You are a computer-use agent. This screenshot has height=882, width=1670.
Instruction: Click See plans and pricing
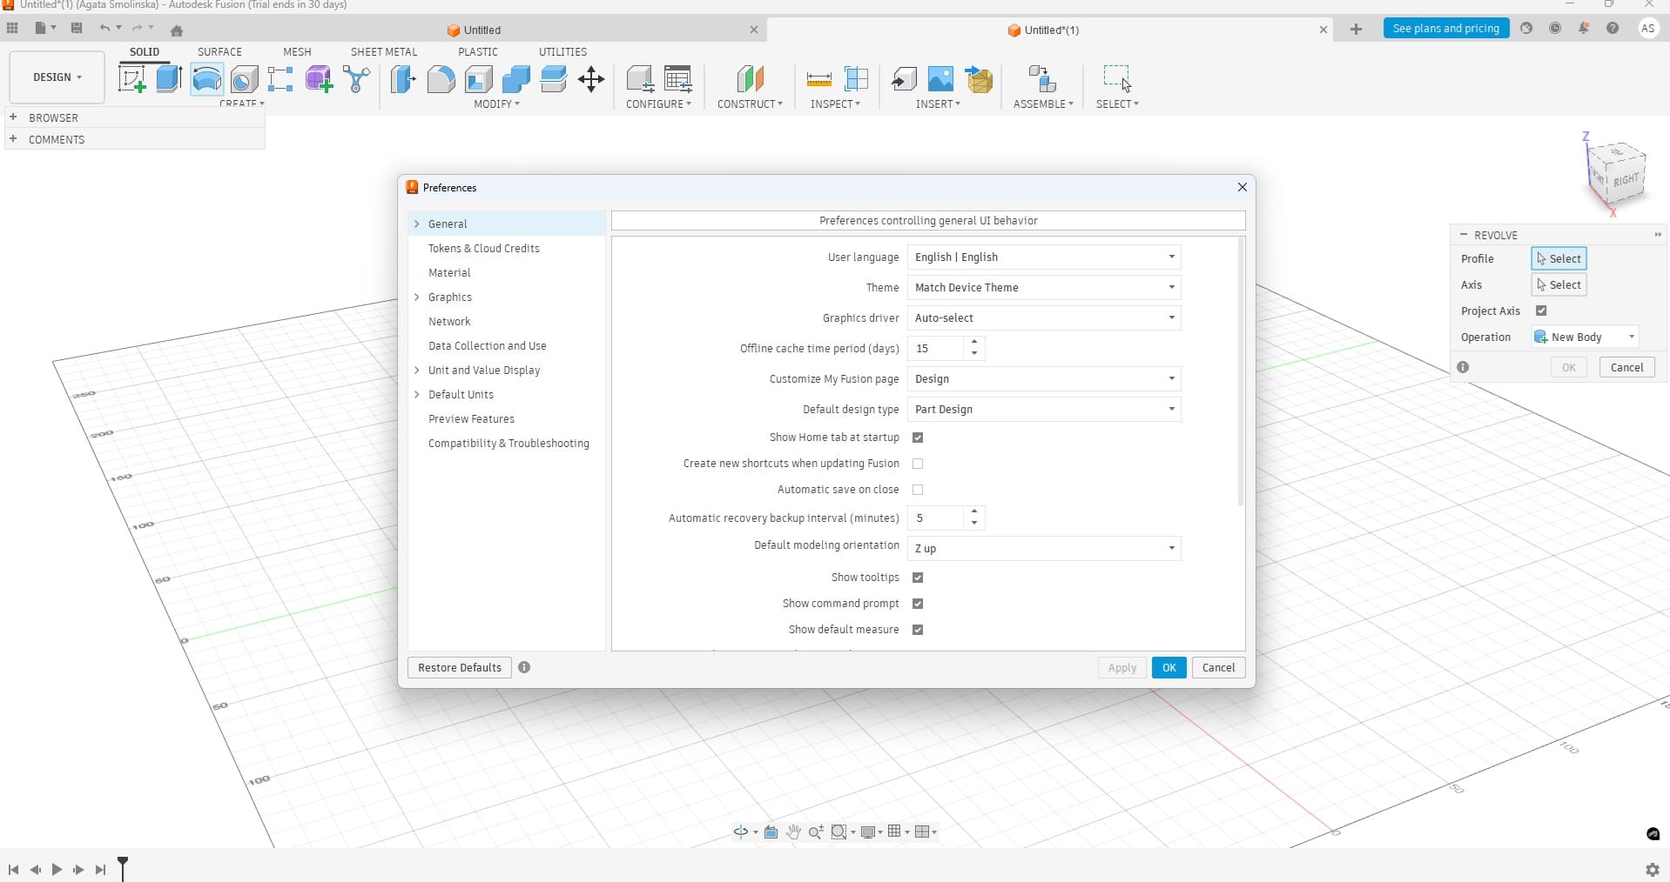click(x=1445, y=29)
